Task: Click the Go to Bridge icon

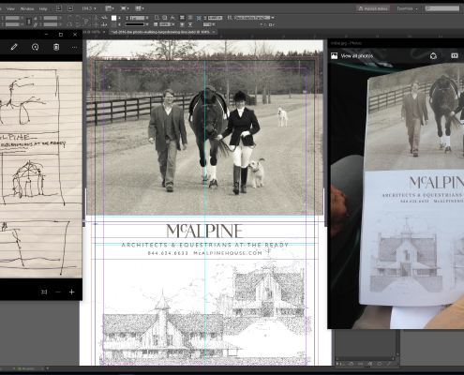Action: [x=59, y=8]
